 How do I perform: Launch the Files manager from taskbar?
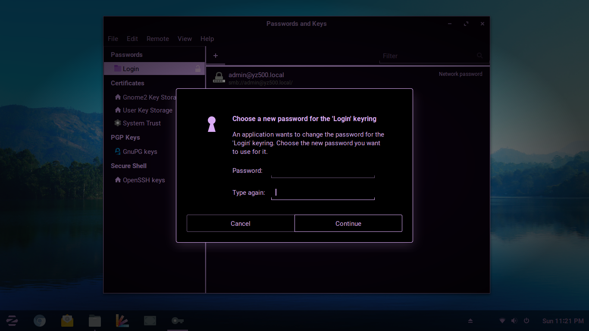(95, 321)
